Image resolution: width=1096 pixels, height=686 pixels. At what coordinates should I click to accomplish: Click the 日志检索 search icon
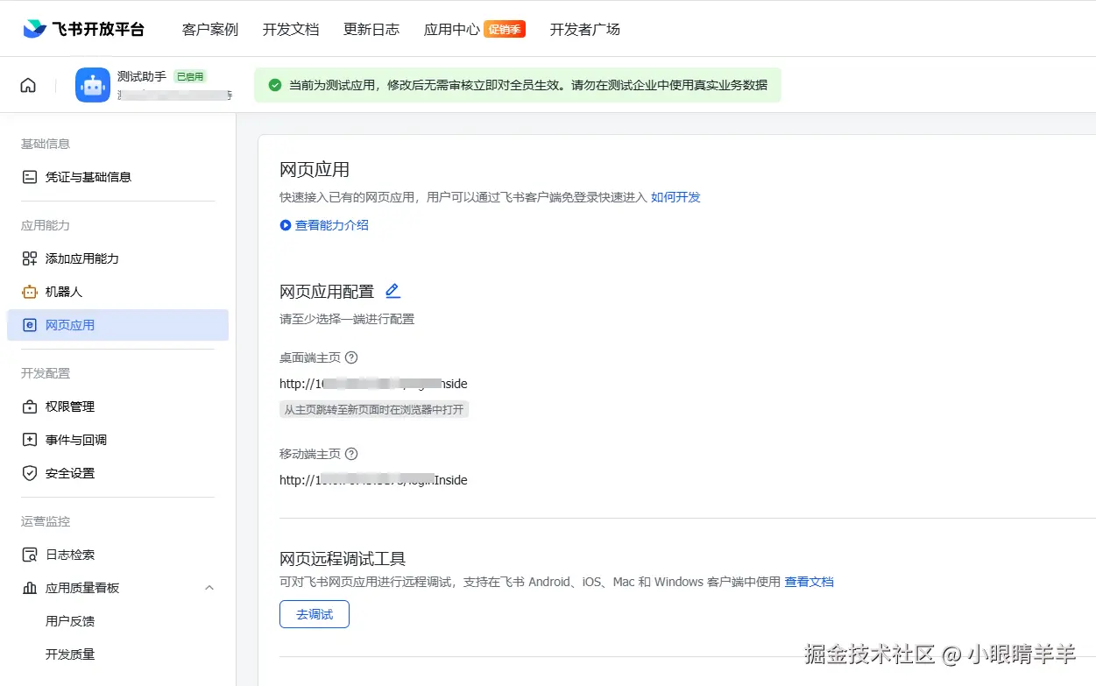point(30,555)
